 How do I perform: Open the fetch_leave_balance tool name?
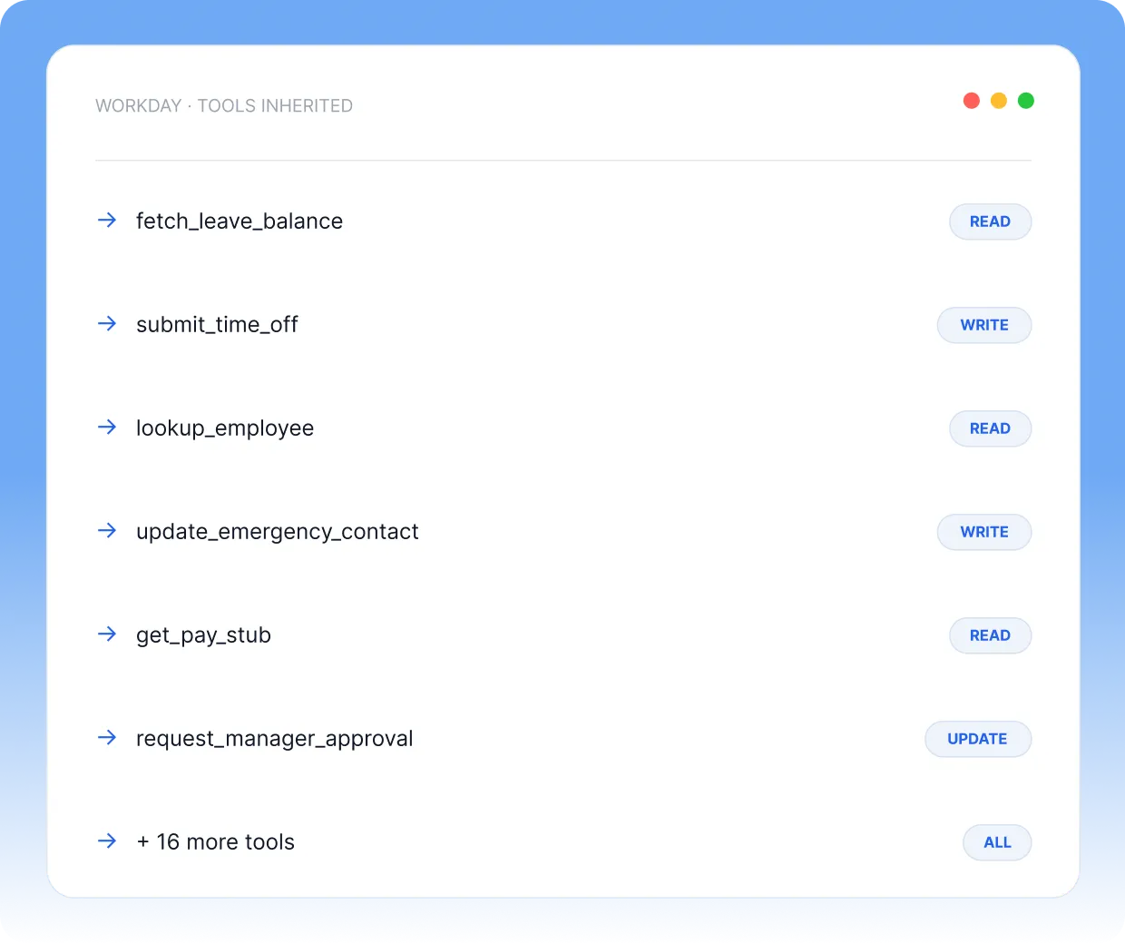click(240, 221)
